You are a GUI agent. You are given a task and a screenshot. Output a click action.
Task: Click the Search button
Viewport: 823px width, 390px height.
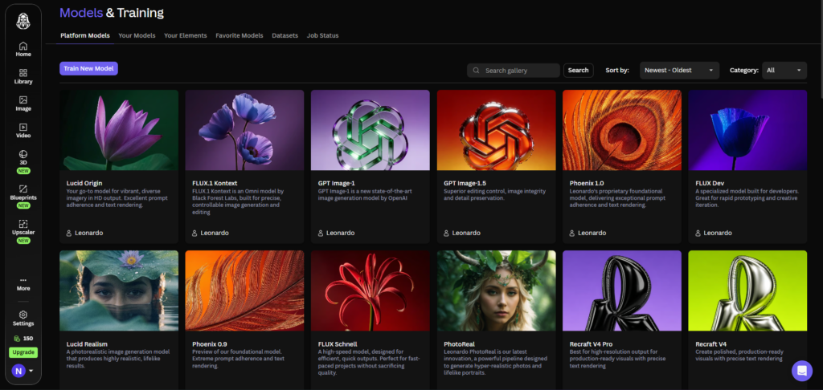pyautogui.click(x=579, y=71)
